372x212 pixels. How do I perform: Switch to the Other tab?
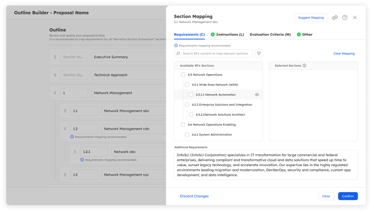pyautogui.click(x=305, y=35)
